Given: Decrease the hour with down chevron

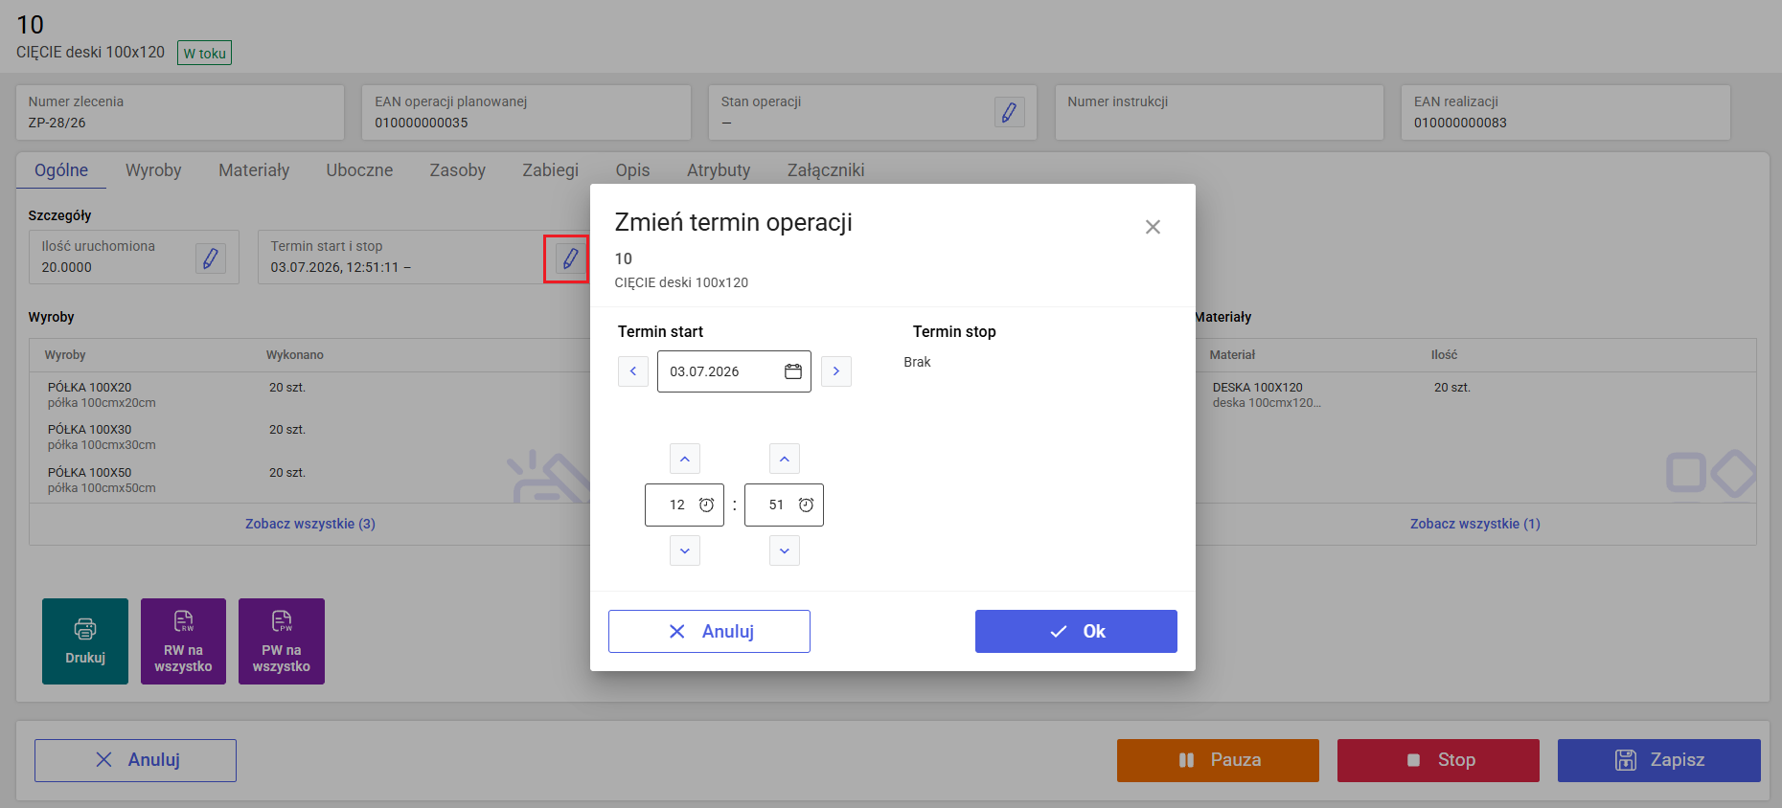Looking at the screenshot, I should [685, 550].
